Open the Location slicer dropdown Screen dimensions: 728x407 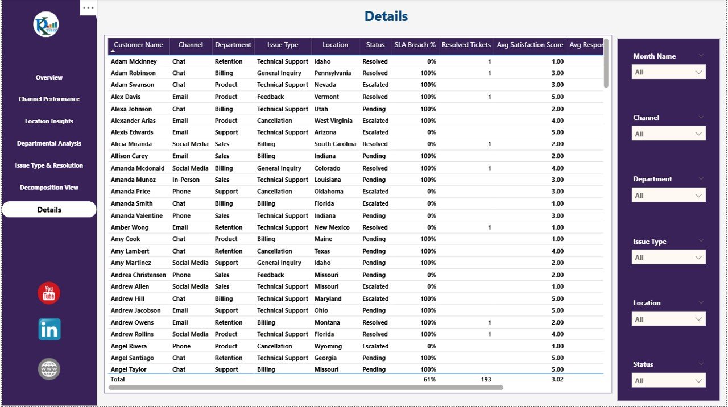[669, 319]
